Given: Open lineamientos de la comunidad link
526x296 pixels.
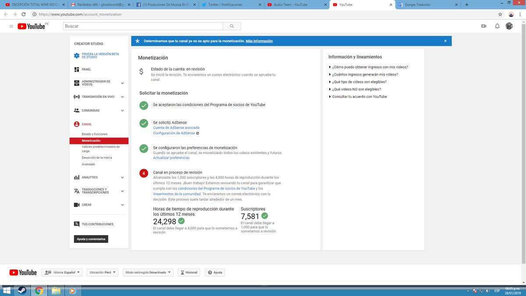Looking at the screenshot, I should coord(177,193).
